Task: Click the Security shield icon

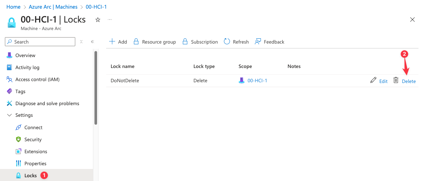Action: pos(18,139)
